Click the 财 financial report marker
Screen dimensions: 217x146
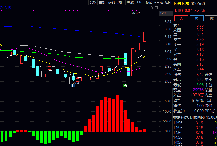pyautogui.click(x=73, y=86)
